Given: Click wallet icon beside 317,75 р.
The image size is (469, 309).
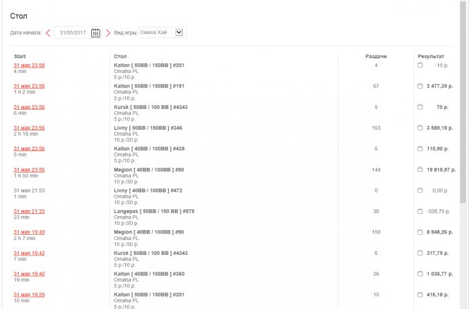Looking at the screenshot, I should coord(420,253).
